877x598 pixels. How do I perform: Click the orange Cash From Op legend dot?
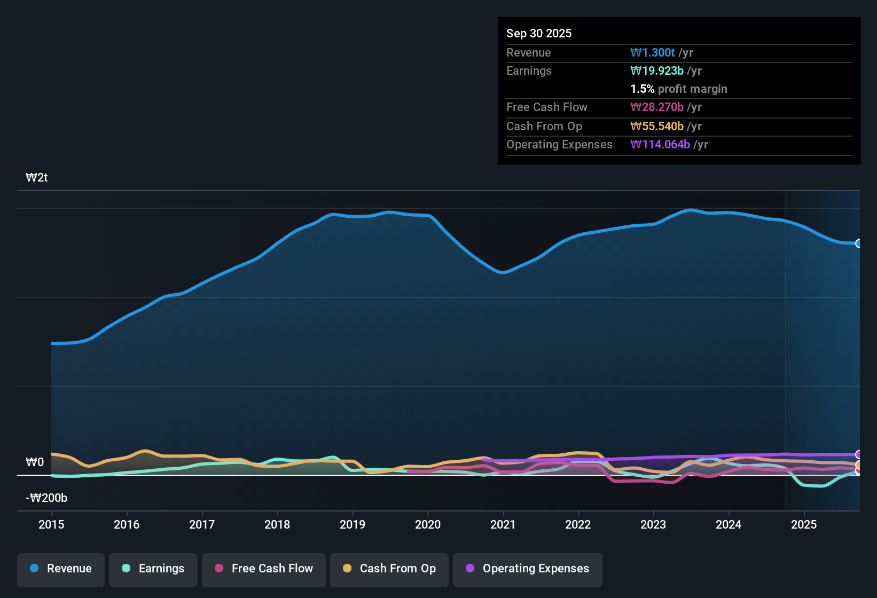(347, 569)
